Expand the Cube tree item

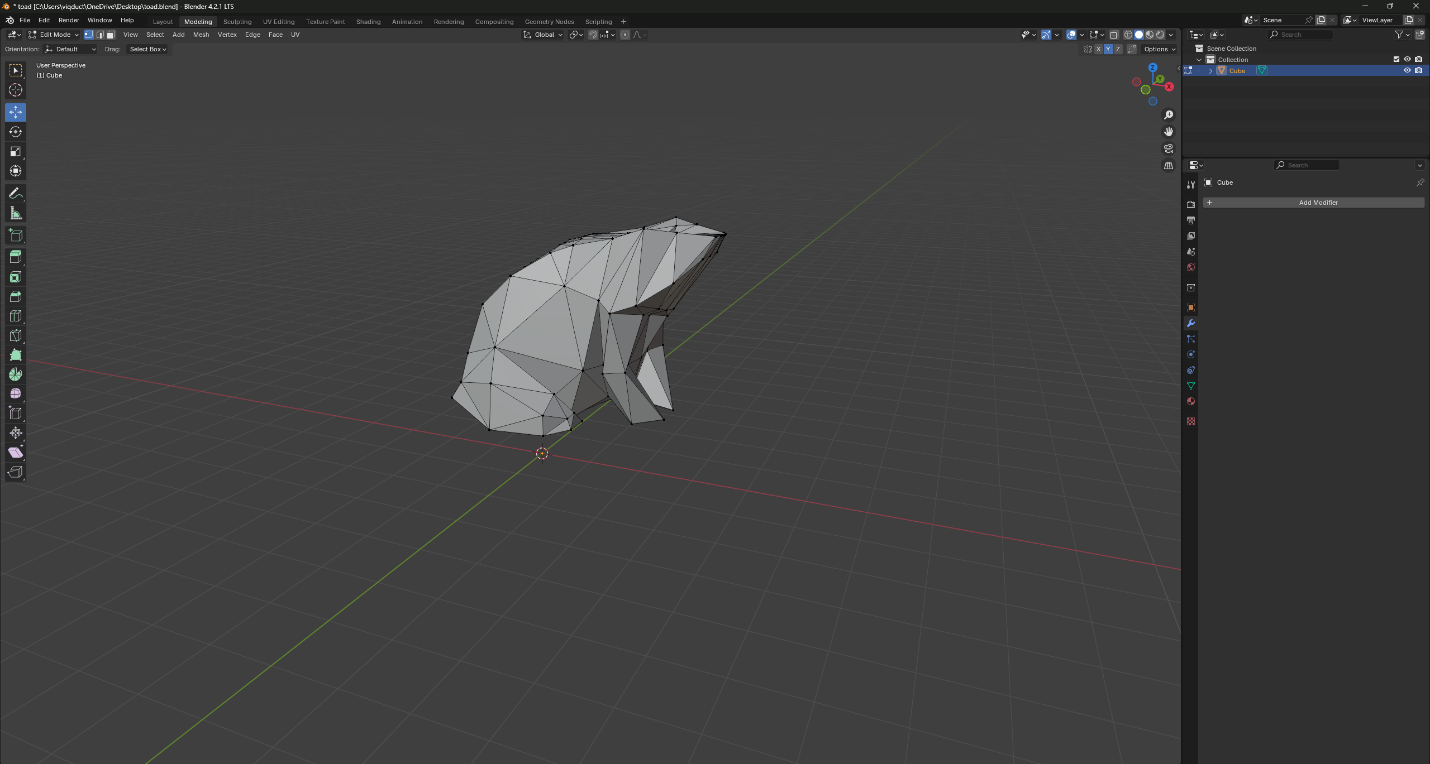coord(1210,71)
